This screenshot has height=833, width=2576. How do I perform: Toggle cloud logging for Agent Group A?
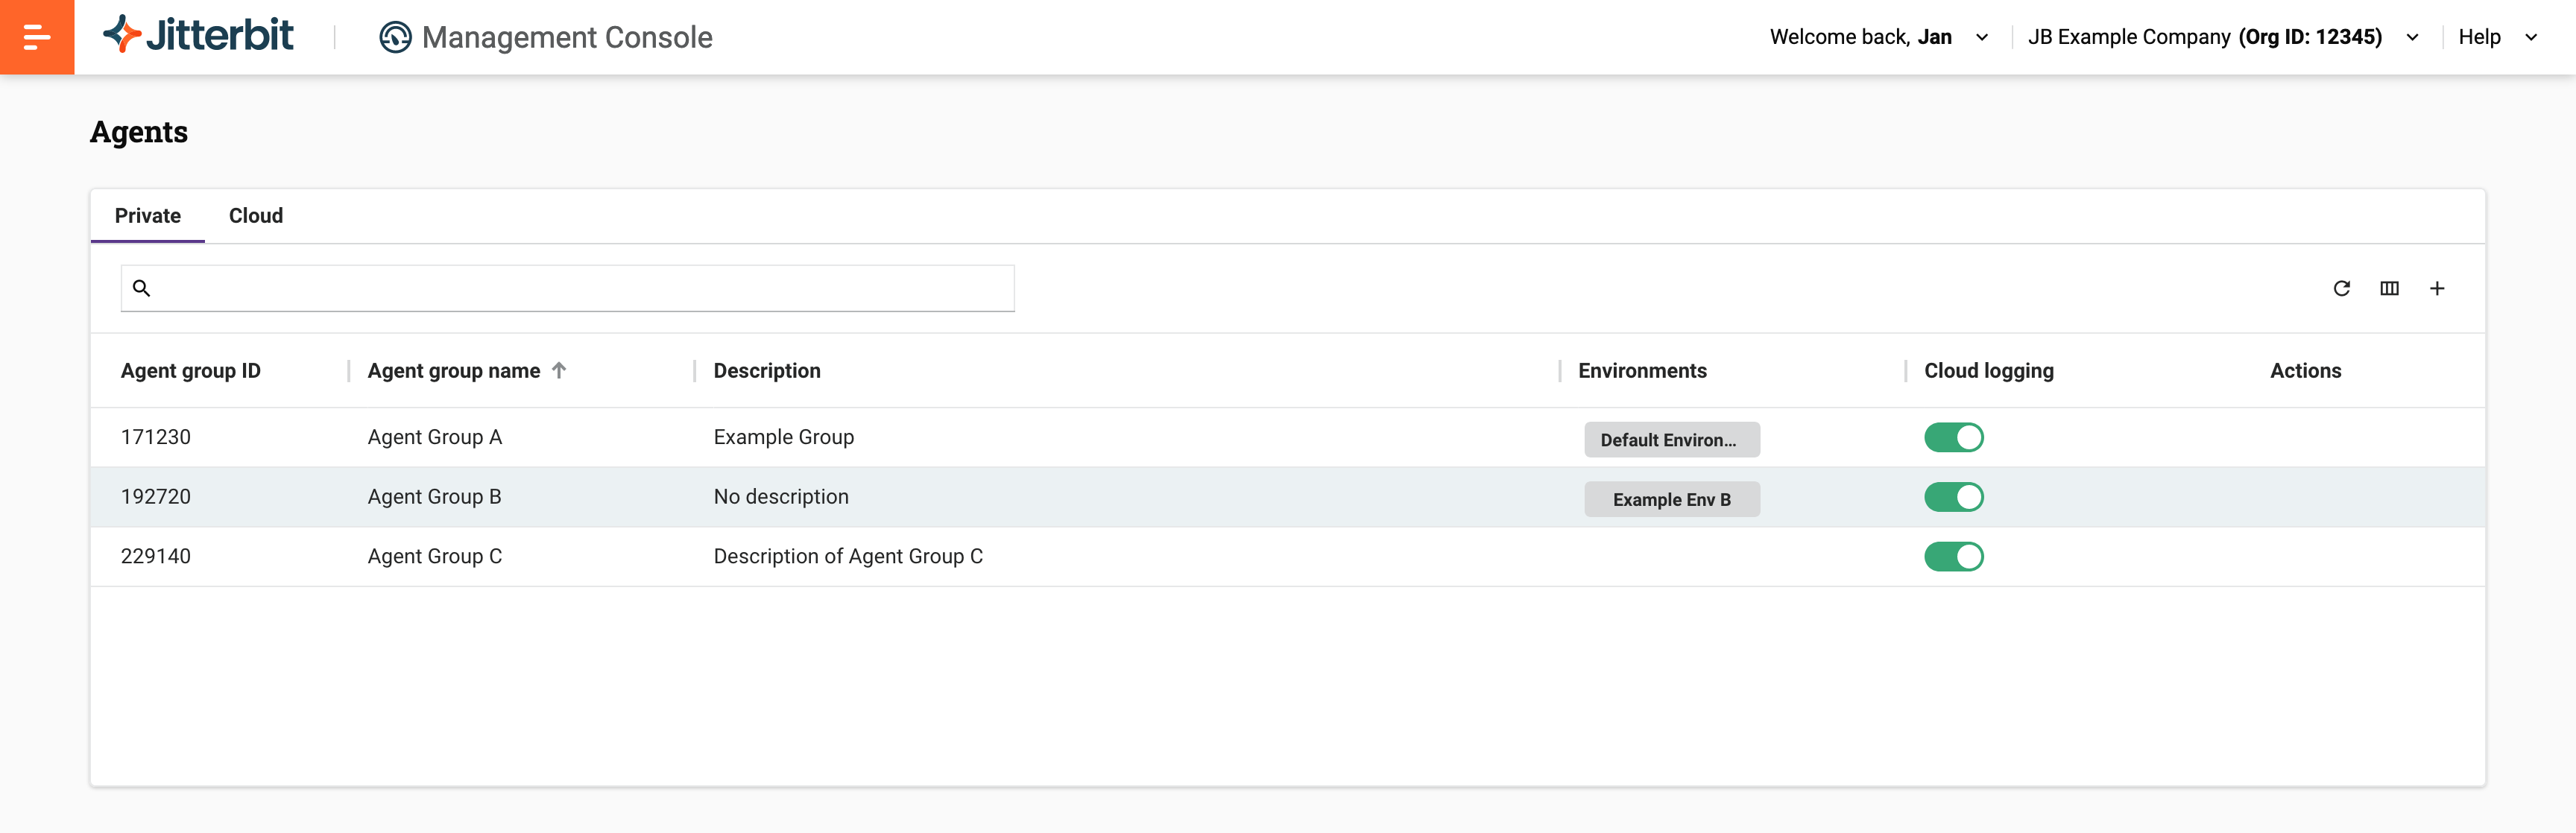pos(1953,437)
